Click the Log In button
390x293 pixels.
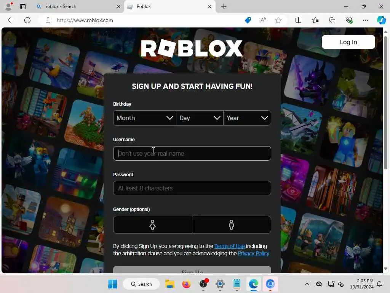coord(348,42)
